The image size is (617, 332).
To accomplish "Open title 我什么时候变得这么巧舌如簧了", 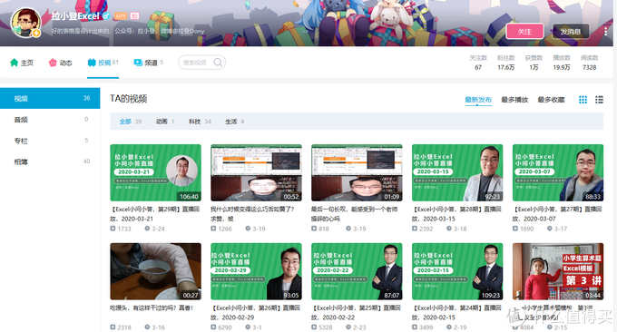I will (x=252, y=214).
